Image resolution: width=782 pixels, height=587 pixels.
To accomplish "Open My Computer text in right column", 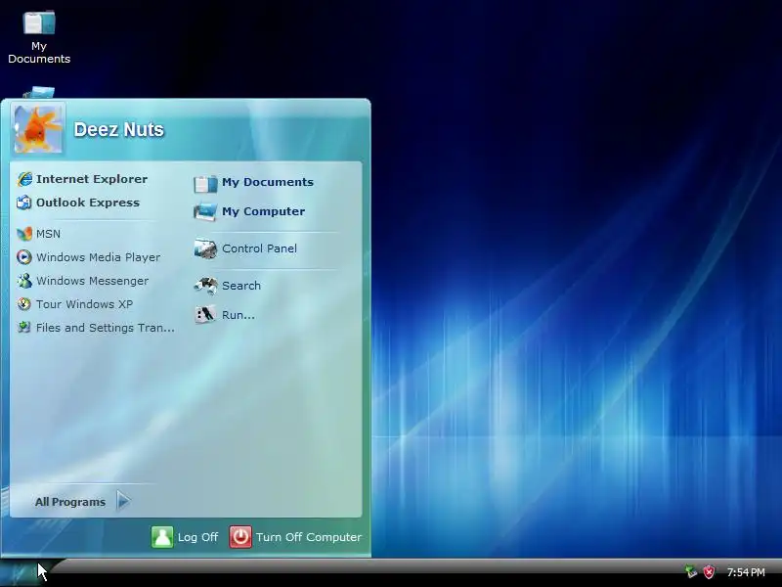I will coord(263,211).
